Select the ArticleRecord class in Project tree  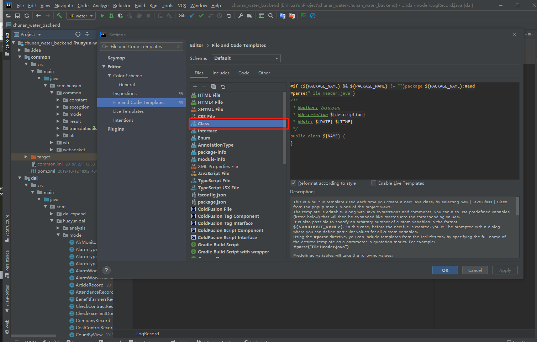[89, 285]
